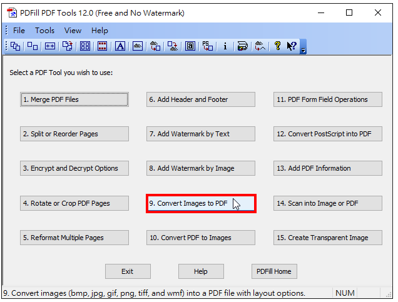The width and height of the screenshot is (398, 302).
Task: Open 10. Convert PDF to Images
Action: (x=201, y=238)
